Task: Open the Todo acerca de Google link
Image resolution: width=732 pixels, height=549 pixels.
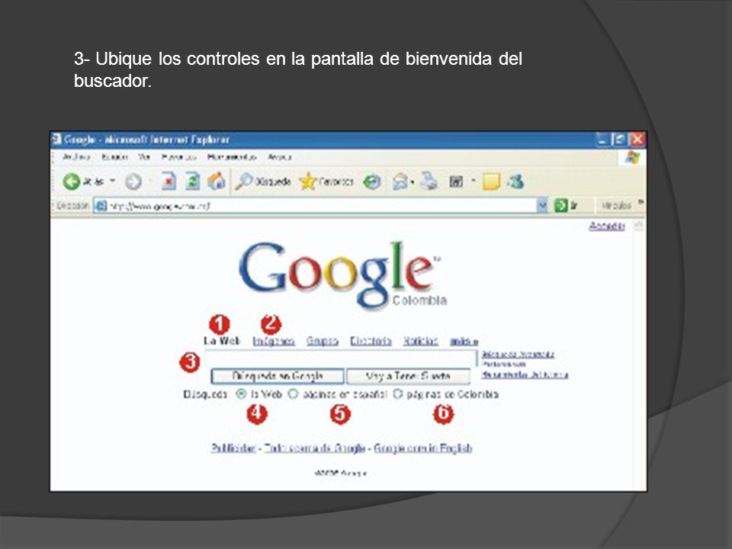Action: tap(315, 448)
